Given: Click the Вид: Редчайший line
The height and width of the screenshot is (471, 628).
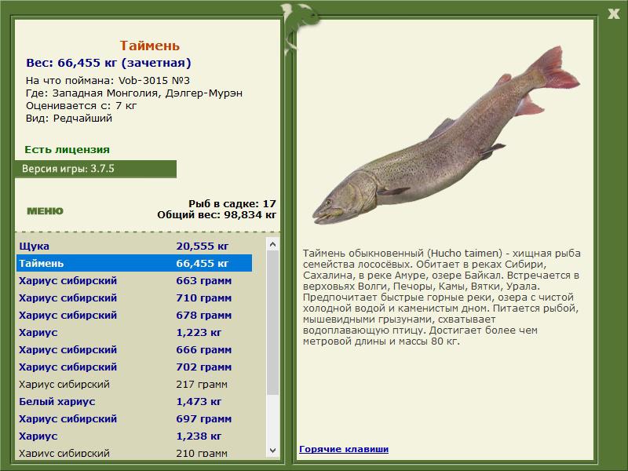Looking at the screenshot, I should 69,119.
